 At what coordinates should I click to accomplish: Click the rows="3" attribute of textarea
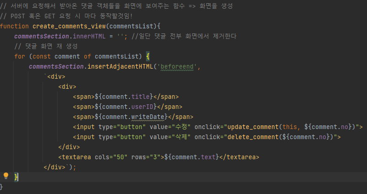tap(146, 157)
